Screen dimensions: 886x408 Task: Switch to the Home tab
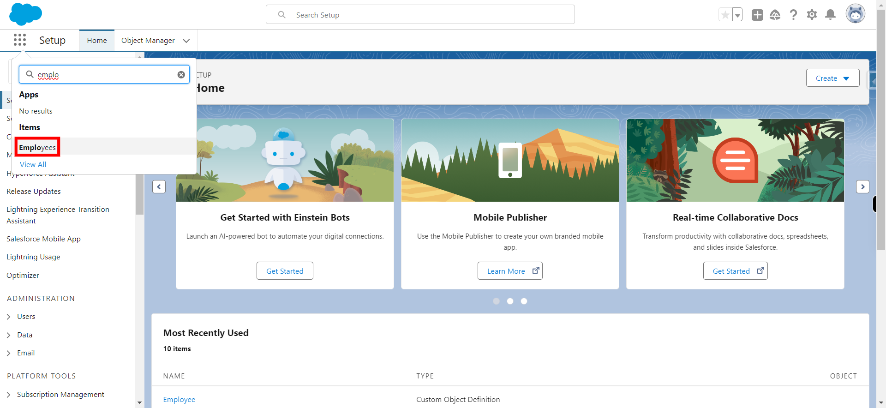pos(97,40)
